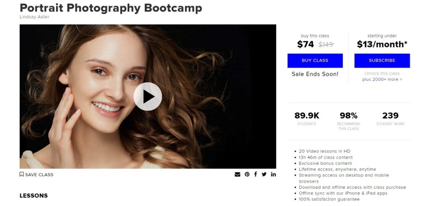Open the 'plus 2000+ more' link
Viewport: 431px width, 206px height.
[x=382, y=79]
